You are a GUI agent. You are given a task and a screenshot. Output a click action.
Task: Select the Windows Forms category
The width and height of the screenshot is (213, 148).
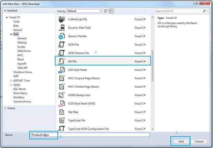click(23, 72)
